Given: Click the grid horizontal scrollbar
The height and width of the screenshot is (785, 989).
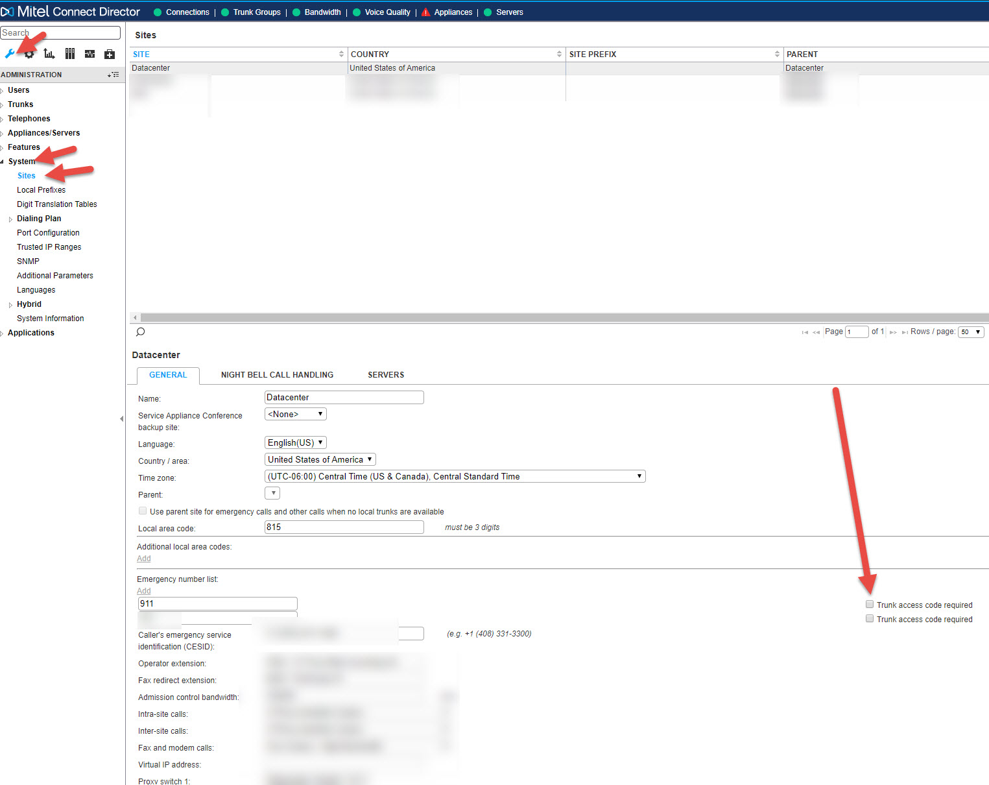Looking at the screenshot, I should coord(564,317).
